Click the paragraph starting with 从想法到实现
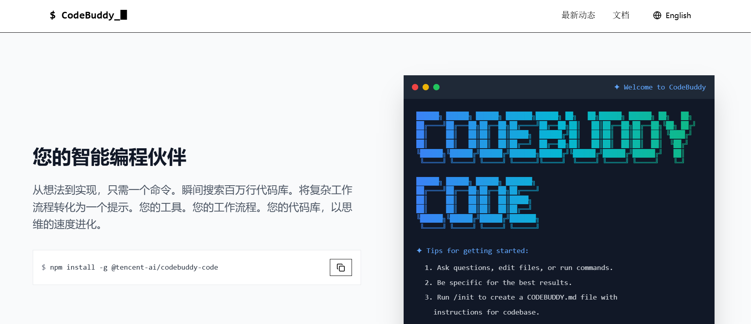The width and height of the screenshot is (754, 324). (193, 207)
